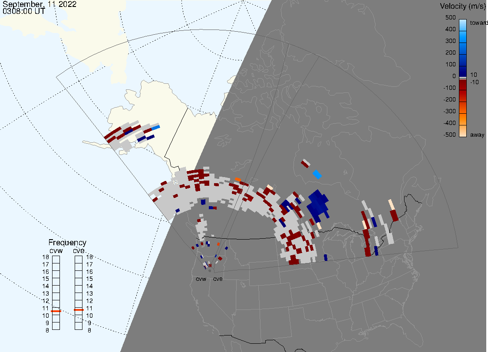
Task: Click the -100 value on velocity scale
Action: (449, 88)
